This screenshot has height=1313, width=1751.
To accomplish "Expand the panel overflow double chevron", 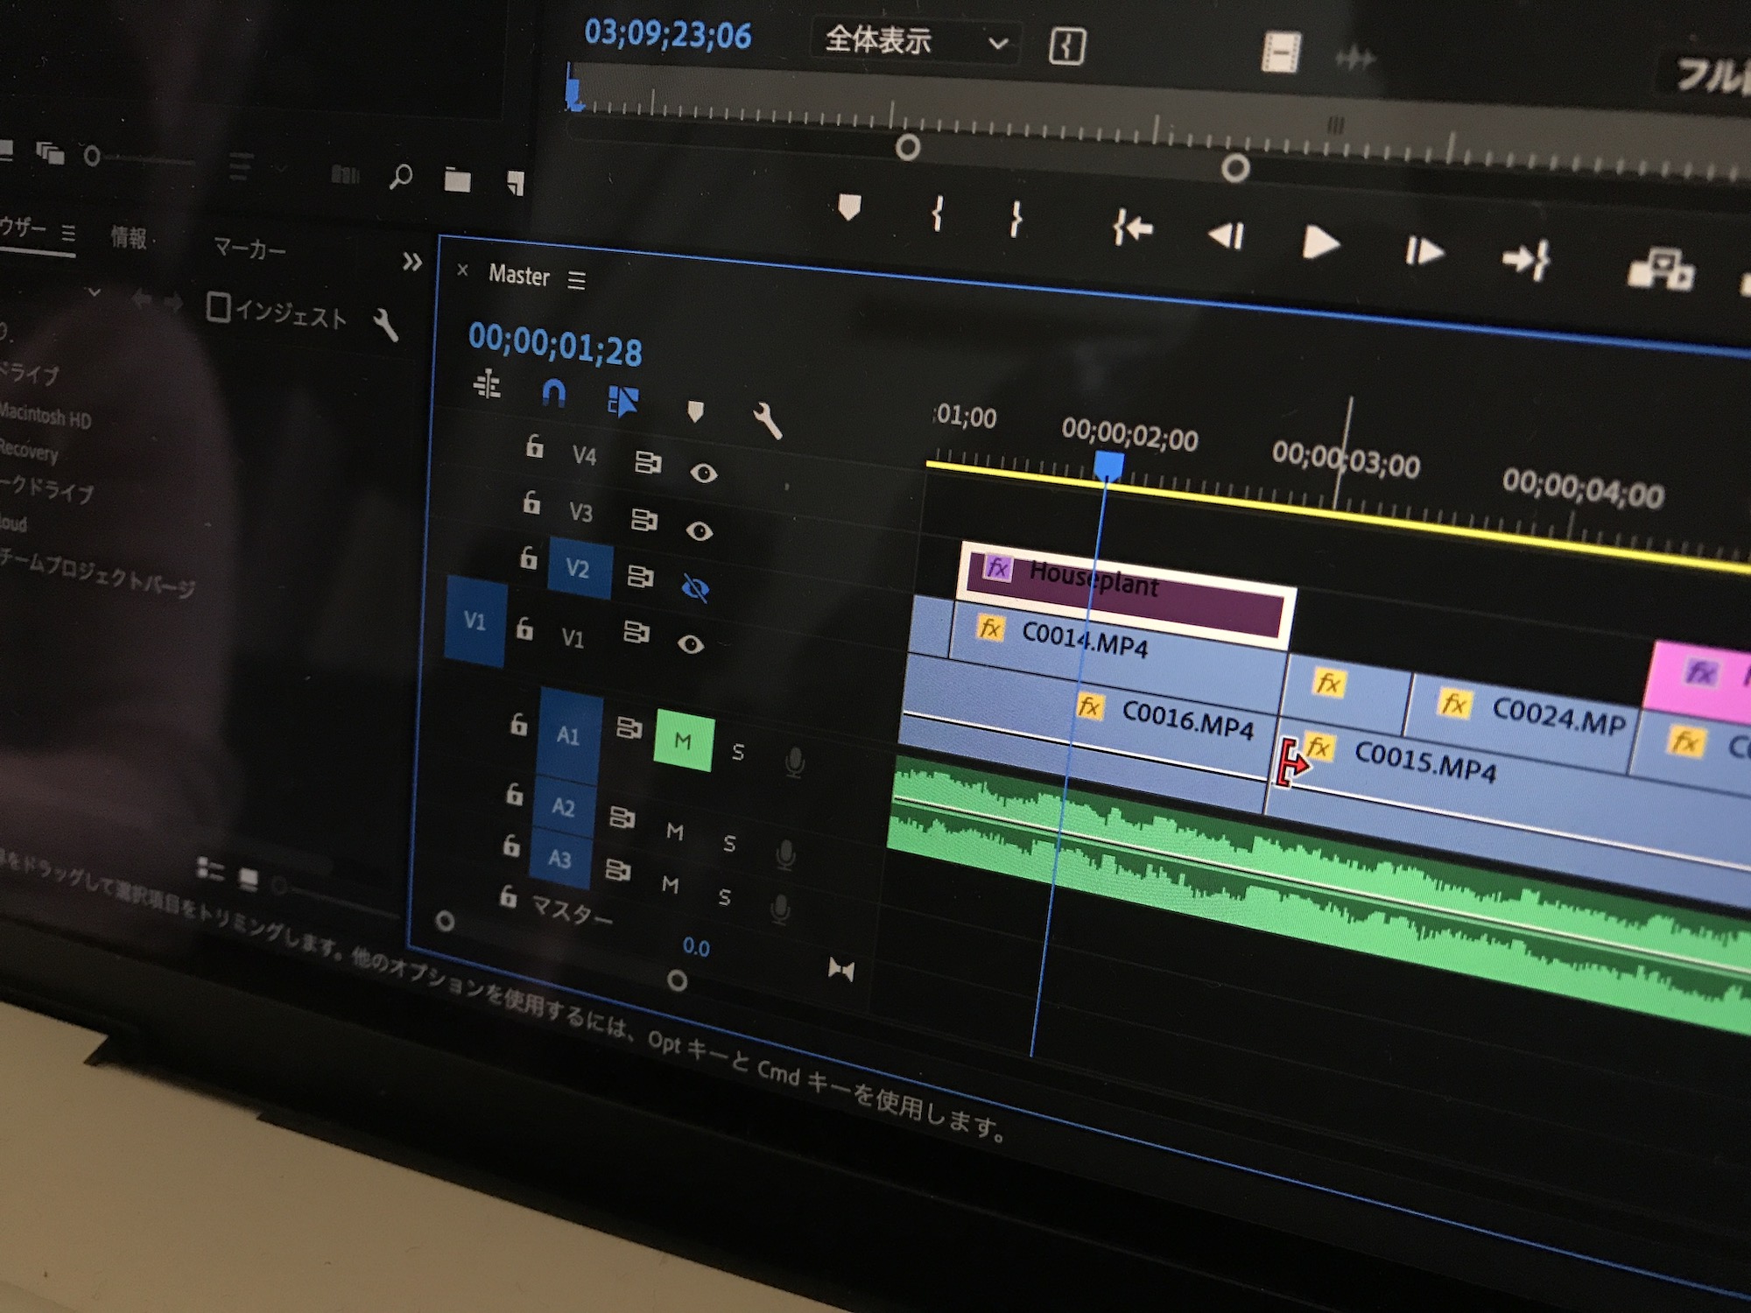I will 411,262.
